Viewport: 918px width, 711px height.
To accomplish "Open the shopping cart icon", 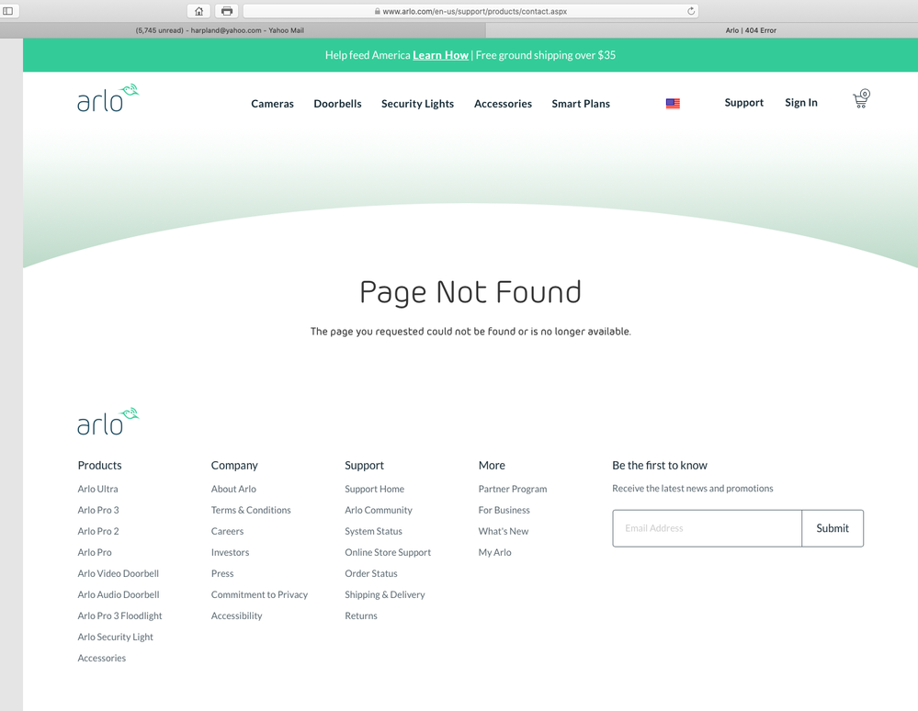I will pyautogui.click(x=861, y=98).
